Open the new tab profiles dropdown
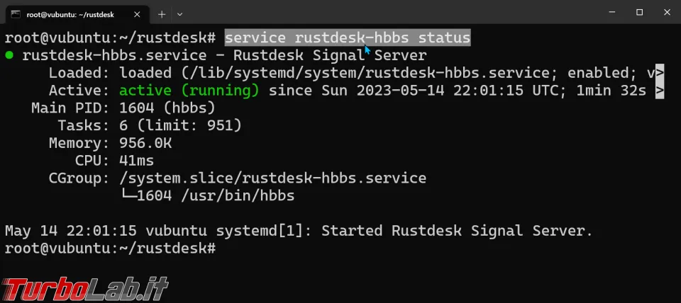This screenshot has width=681, height=303. pyautogui.click(x=179, y=14)
